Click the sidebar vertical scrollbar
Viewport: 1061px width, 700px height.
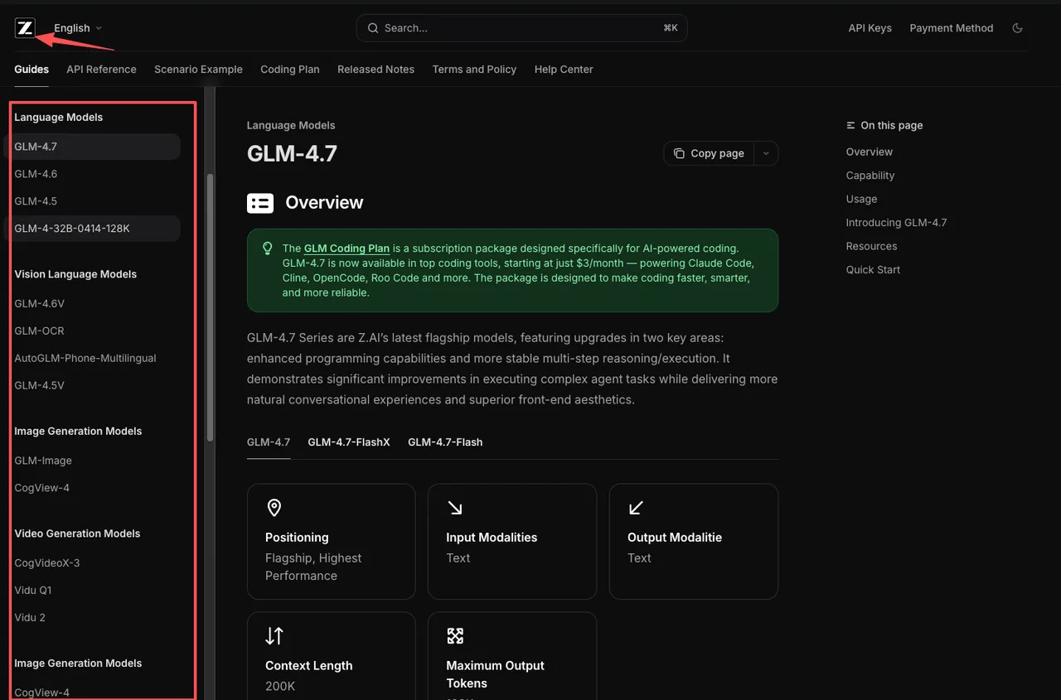coord(210,307)
